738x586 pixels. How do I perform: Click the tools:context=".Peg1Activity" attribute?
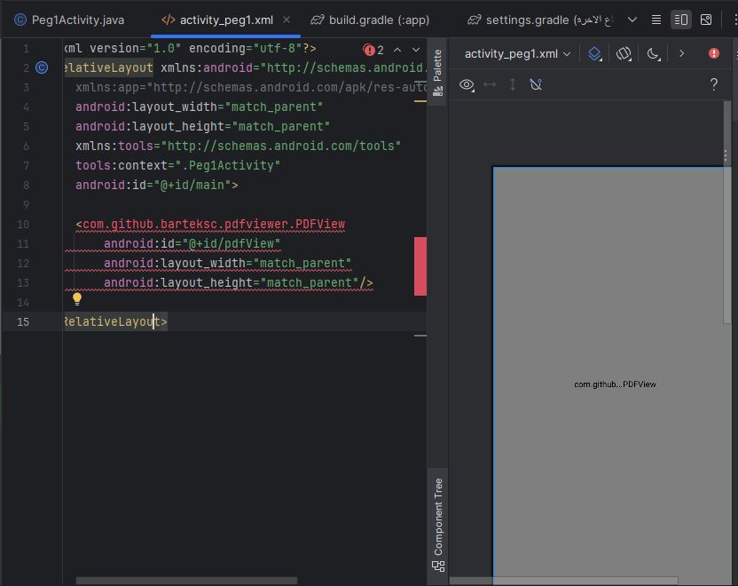(178, 166)
